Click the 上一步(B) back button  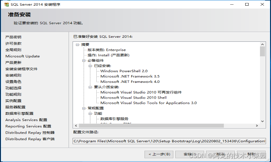159,154
